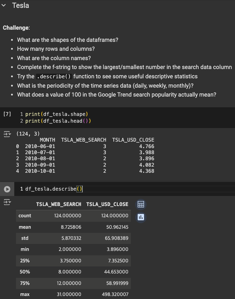
Task: Click the 31.000000 max value
Action: (x=69, y=294)
